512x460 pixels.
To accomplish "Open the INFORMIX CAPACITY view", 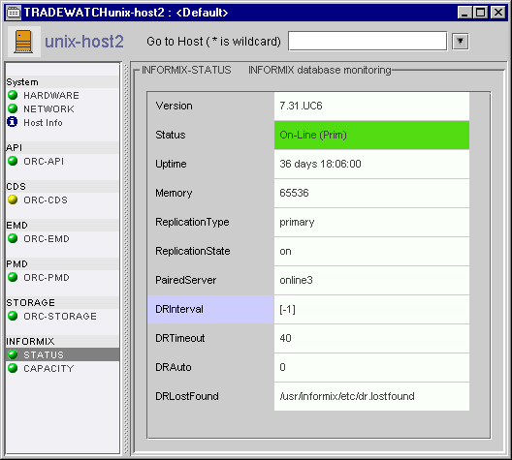I will pyautogui.click(x=48, y=368).
